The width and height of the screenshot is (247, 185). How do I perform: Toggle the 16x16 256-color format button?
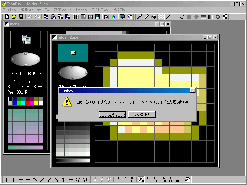coord(141,180)
